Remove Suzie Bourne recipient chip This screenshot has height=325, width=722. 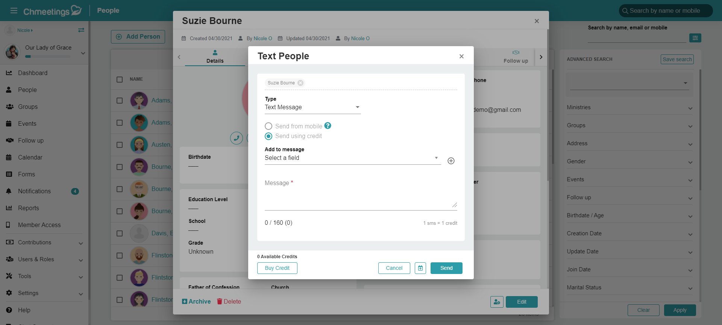(300, 83)
